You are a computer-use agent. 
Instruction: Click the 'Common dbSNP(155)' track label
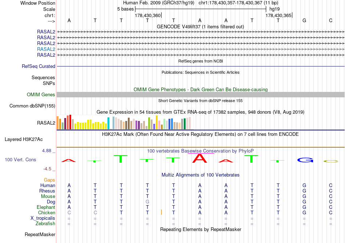coord(32,106)
